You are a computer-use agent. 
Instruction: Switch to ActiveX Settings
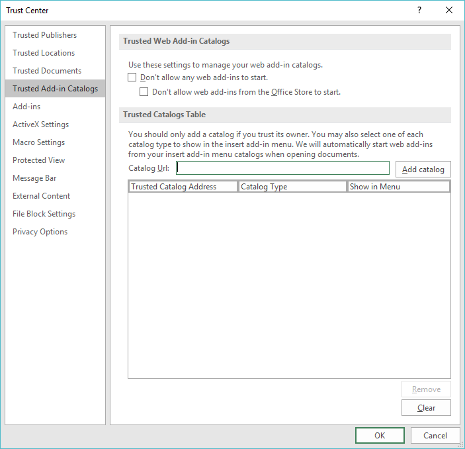coord(40,125)
